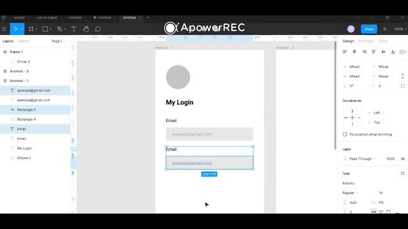The image size is (408, 229).
Task: Click text auto height resize icon
Action: click(x=381, y=212)
